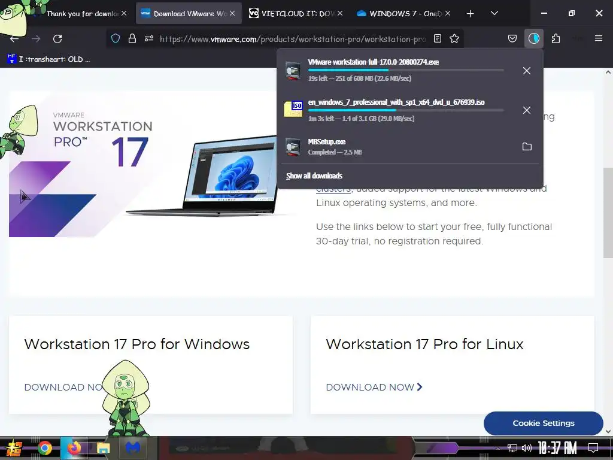Show MBSetup.exe in folder
The height and width of the screenshot is (460, 613).
[x=527, y=146]
